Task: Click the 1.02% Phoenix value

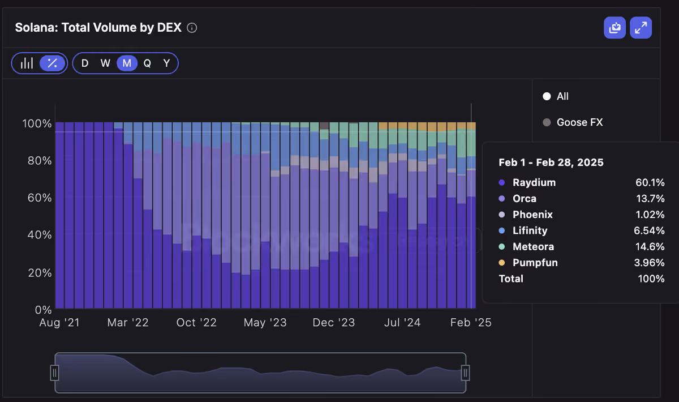Action: click(x=650, y=215)
